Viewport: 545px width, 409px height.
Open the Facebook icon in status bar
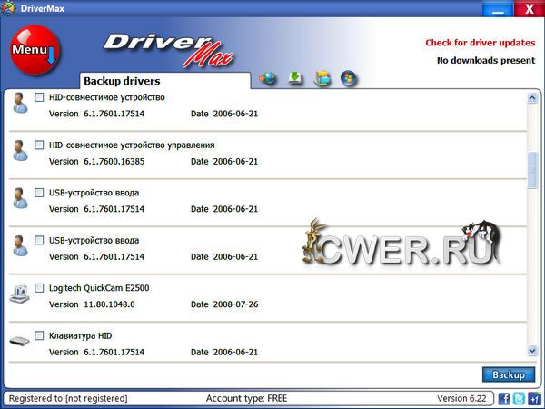point(504,398)
